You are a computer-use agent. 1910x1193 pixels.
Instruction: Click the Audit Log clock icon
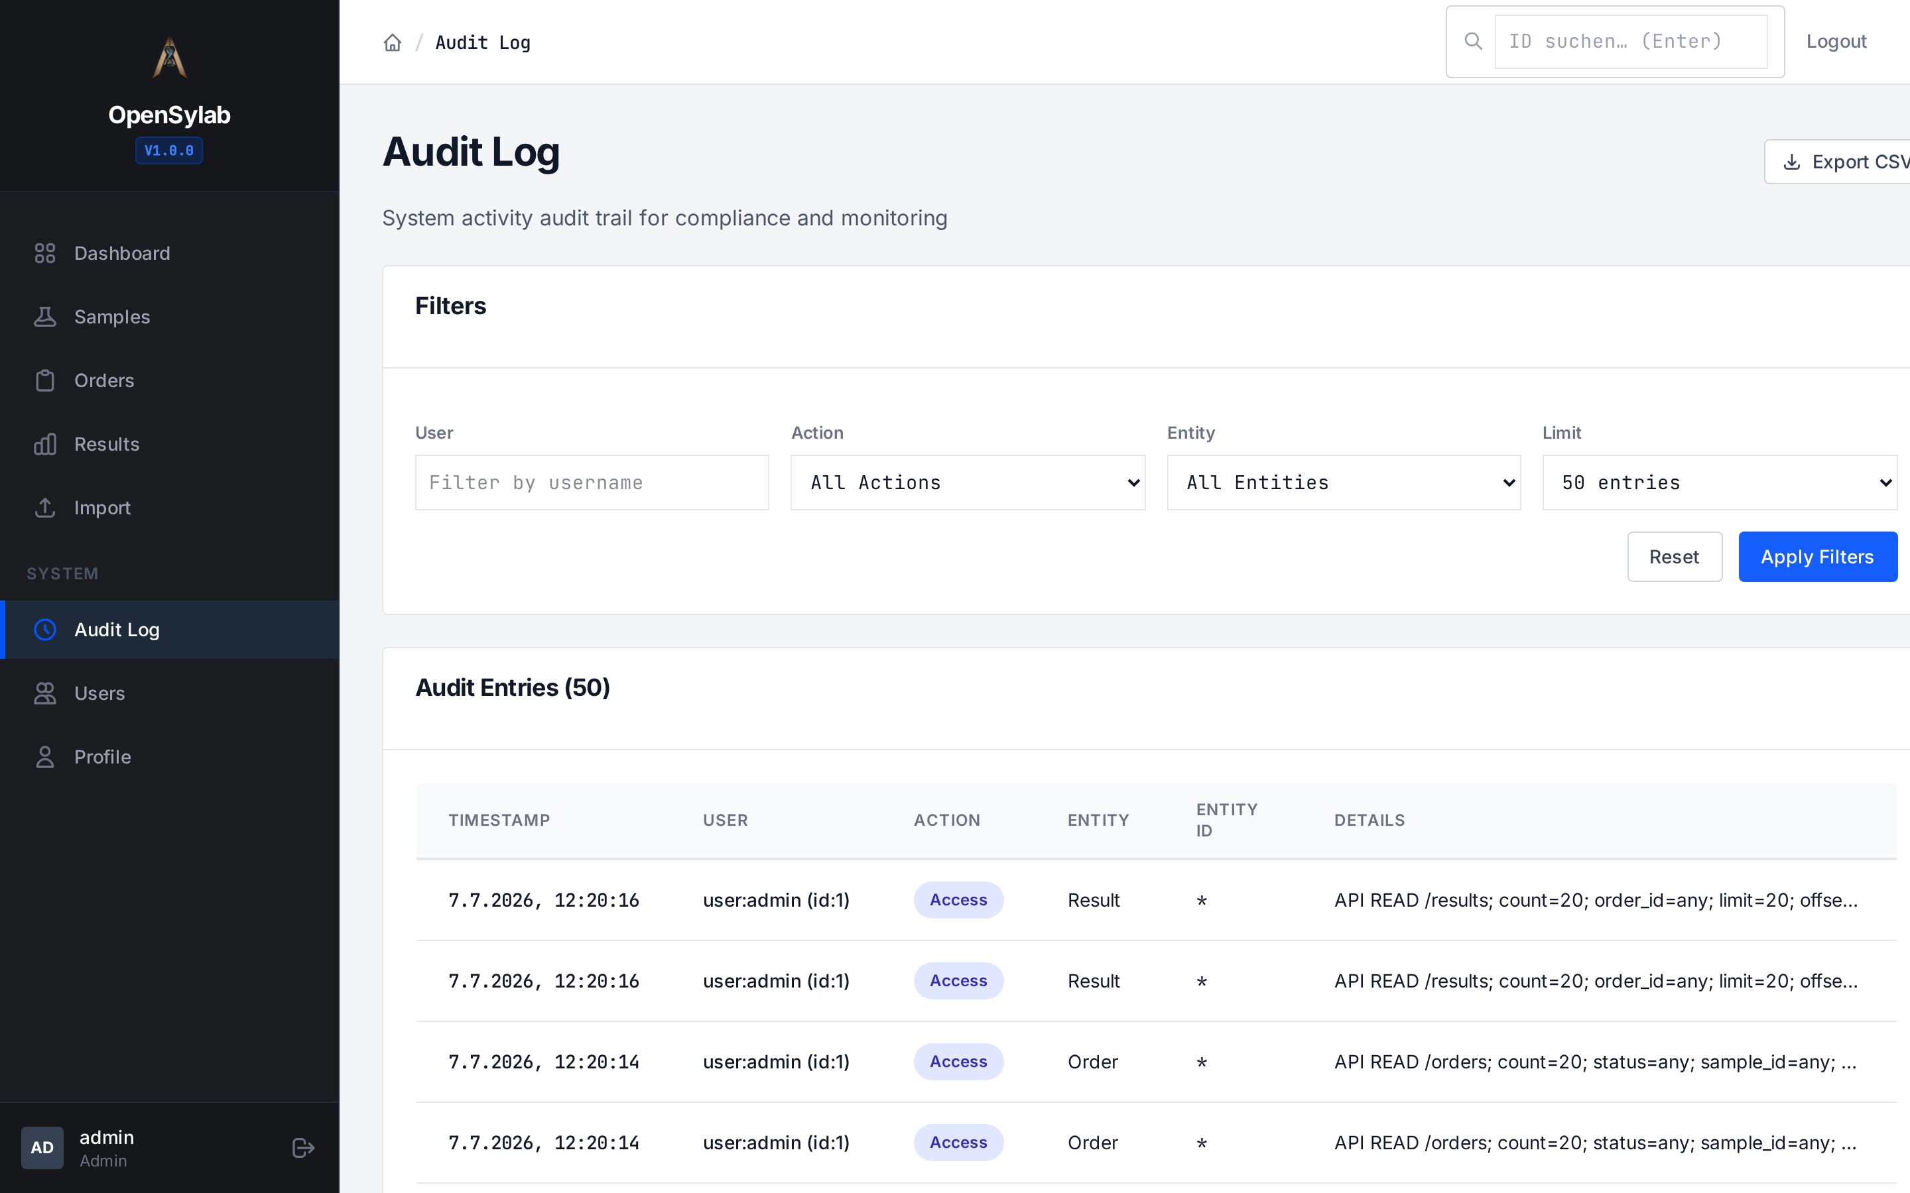tap(45, 630)
